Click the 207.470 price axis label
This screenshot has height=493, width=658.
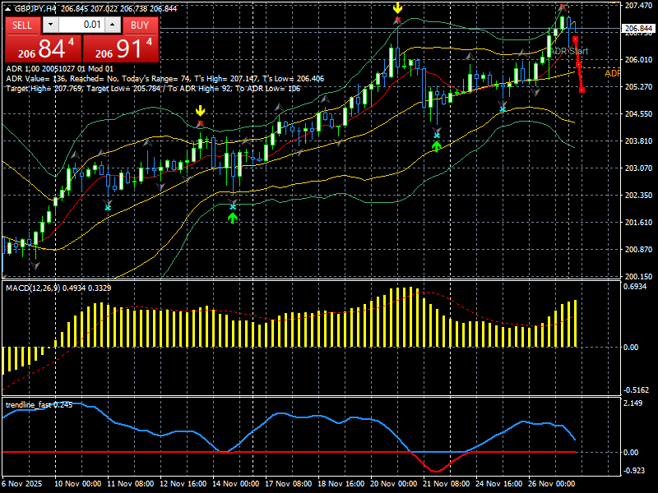pyautogui.click(x=639, y=6)
